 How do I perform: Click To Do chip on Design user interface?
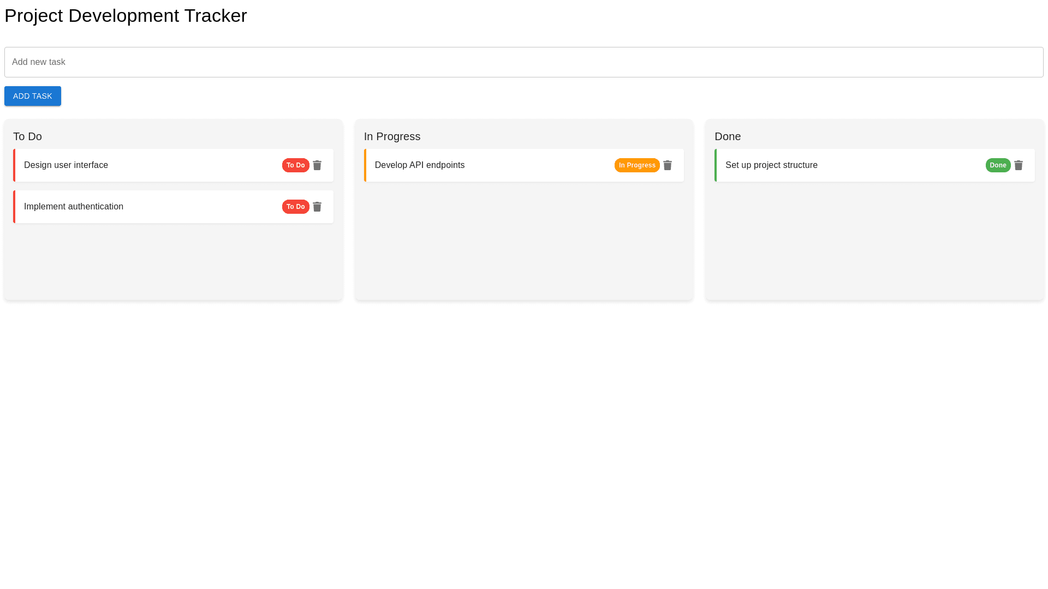[x=295, y=165]
